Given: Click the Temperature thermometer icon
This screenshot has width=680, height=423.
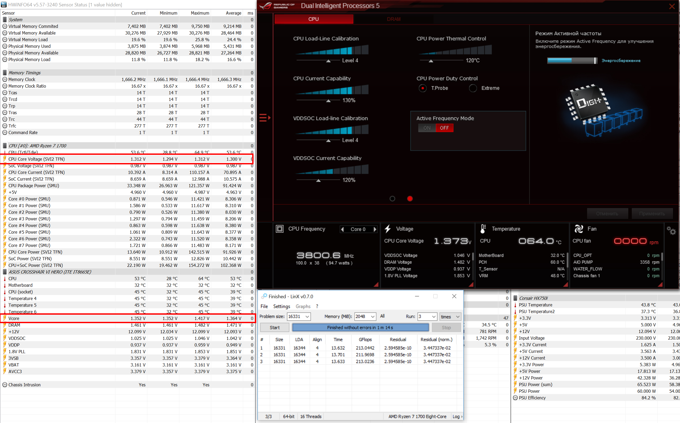Looking at the screenshot, I should point(483,229).
